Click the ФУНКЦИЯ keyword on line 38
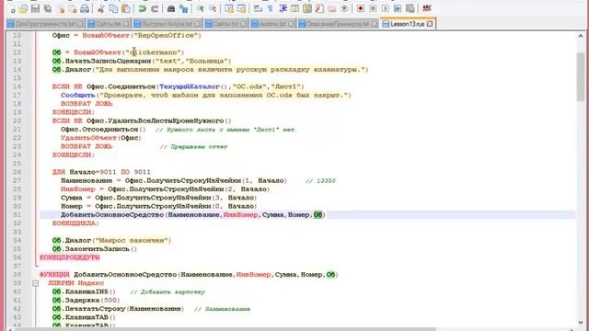The width and height of the screenshot is (589, 331). point(54,275)
